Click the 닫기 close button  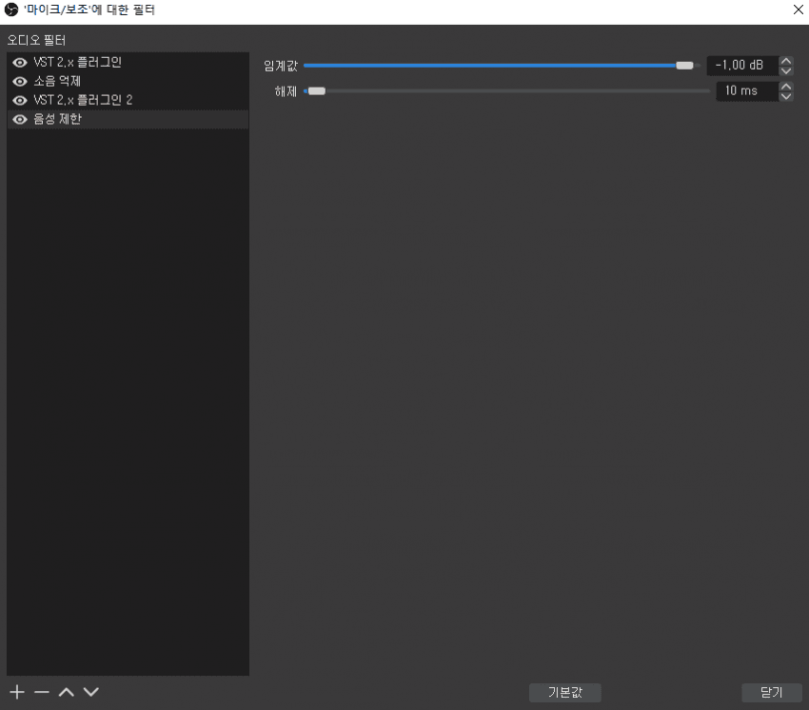pos(771,693)
